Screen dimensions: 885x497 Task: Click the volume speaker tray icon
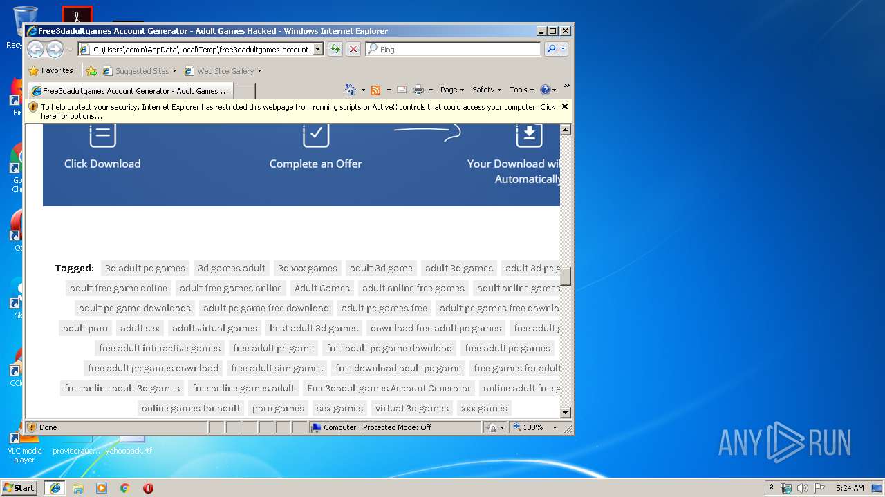coord(803,488)
